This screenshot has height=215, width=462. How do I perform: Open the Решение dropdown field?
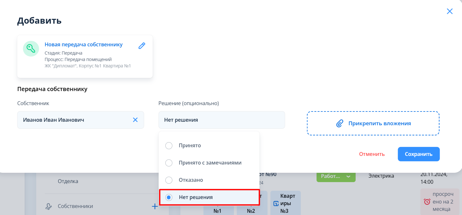pyautogui.click(x=221, y=120)
